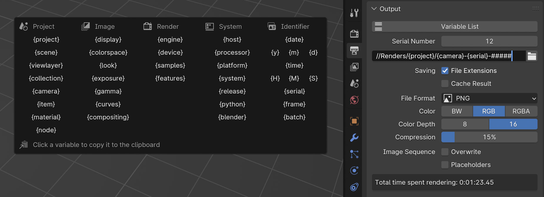
Task: Open the Object Constraints properties tab
Action: click(354, 187)
